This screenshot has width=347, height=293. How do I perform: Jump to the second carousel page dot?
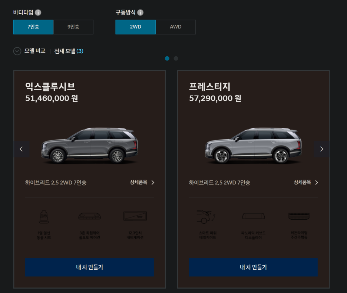coord(176,59)
